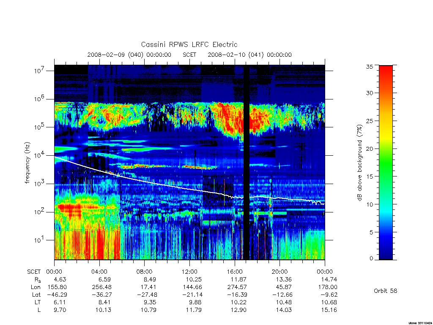Click the 10^2 frequency tick label

tap(39, 212)
